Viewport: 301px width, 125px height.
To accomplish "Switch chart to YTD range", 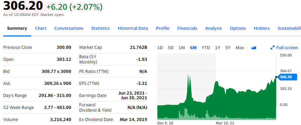I will pyautogui.click(x=206, y=47).
